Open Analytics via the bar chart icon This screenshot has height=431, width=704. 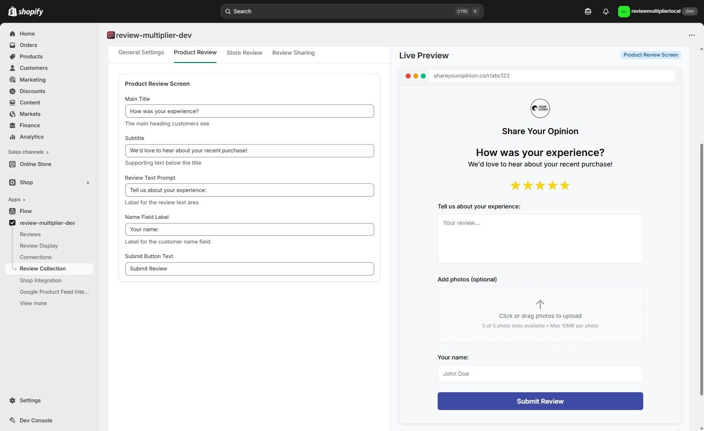[x=12, y=136]
